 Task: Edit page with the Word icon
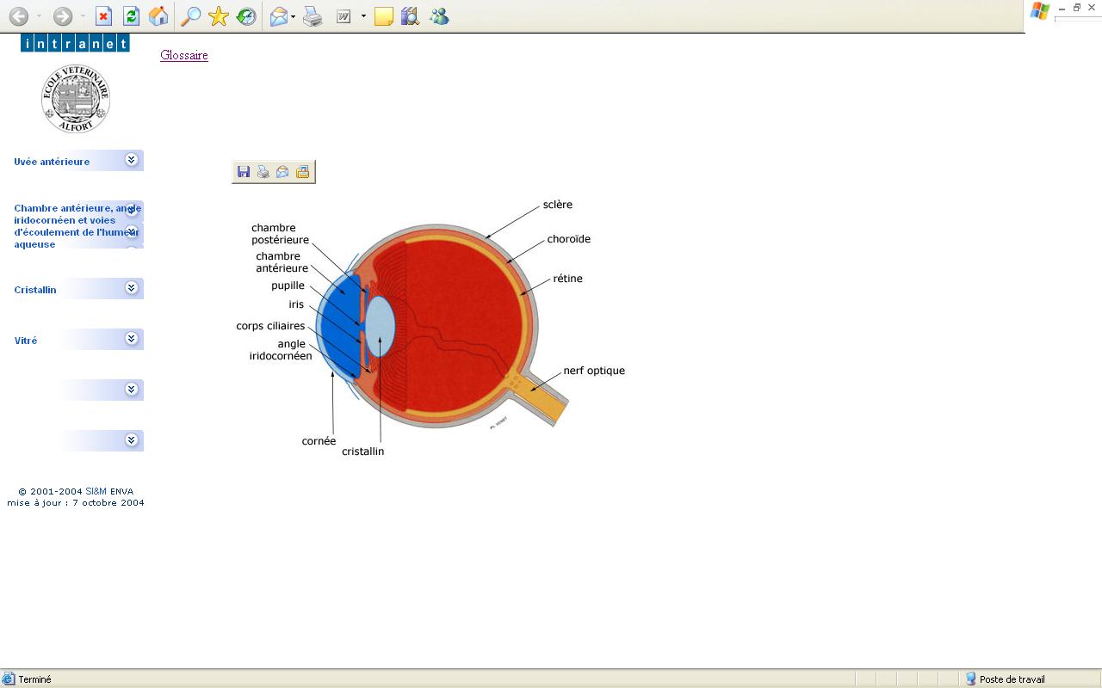[344, 16]
